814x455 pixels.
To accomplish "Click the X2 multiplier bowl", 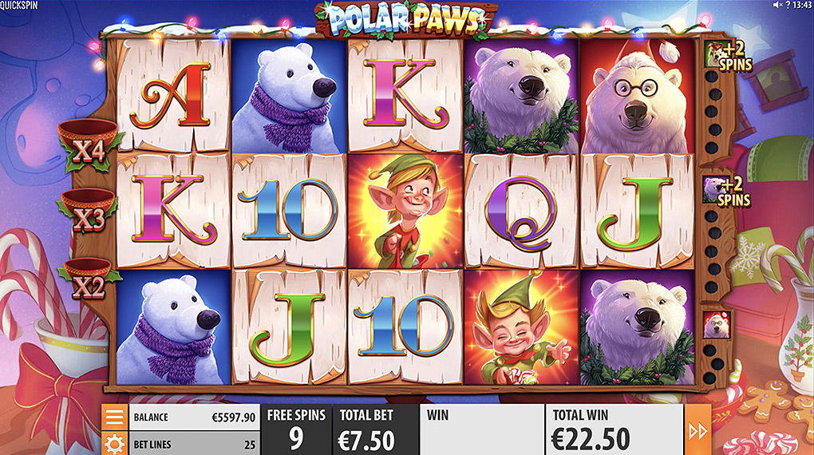I will pos(87,279).
